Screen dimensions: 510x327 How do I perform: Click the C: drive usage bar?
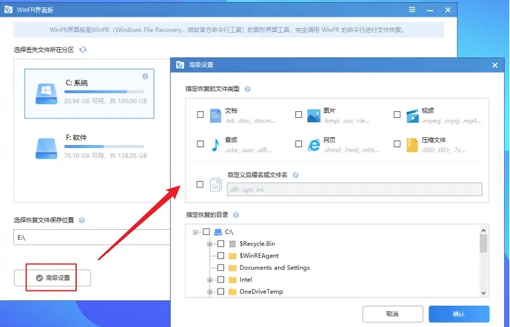[105, 92]
